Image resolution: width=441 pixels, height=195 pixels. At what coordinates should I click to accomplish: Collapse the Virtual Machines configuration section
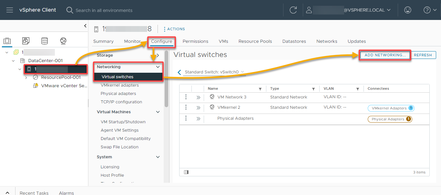click(x=158, y=112)
